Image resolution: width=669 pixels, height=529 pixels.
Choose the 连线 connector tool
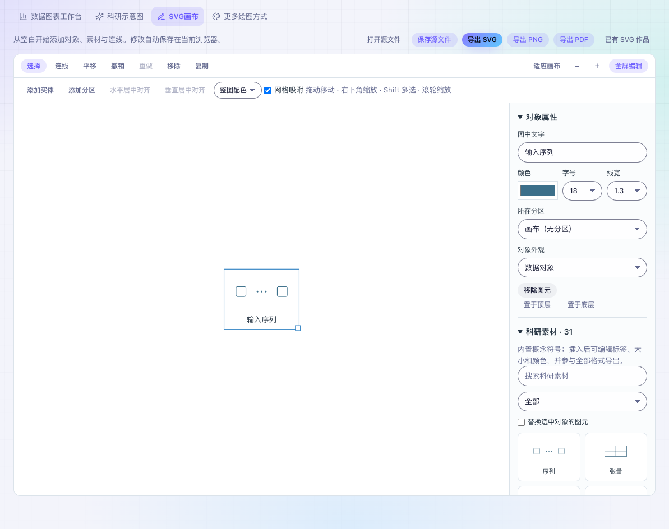62,66
